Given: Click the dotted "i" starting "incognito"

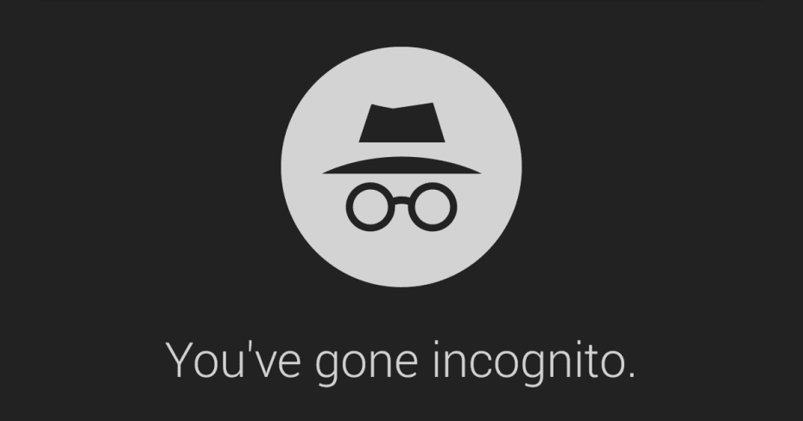Looking at the screenshot, I should click(x=438, y=360).
